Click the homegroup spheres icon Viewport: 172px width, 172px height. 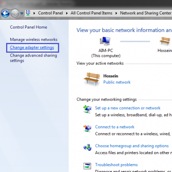point(87,147)
